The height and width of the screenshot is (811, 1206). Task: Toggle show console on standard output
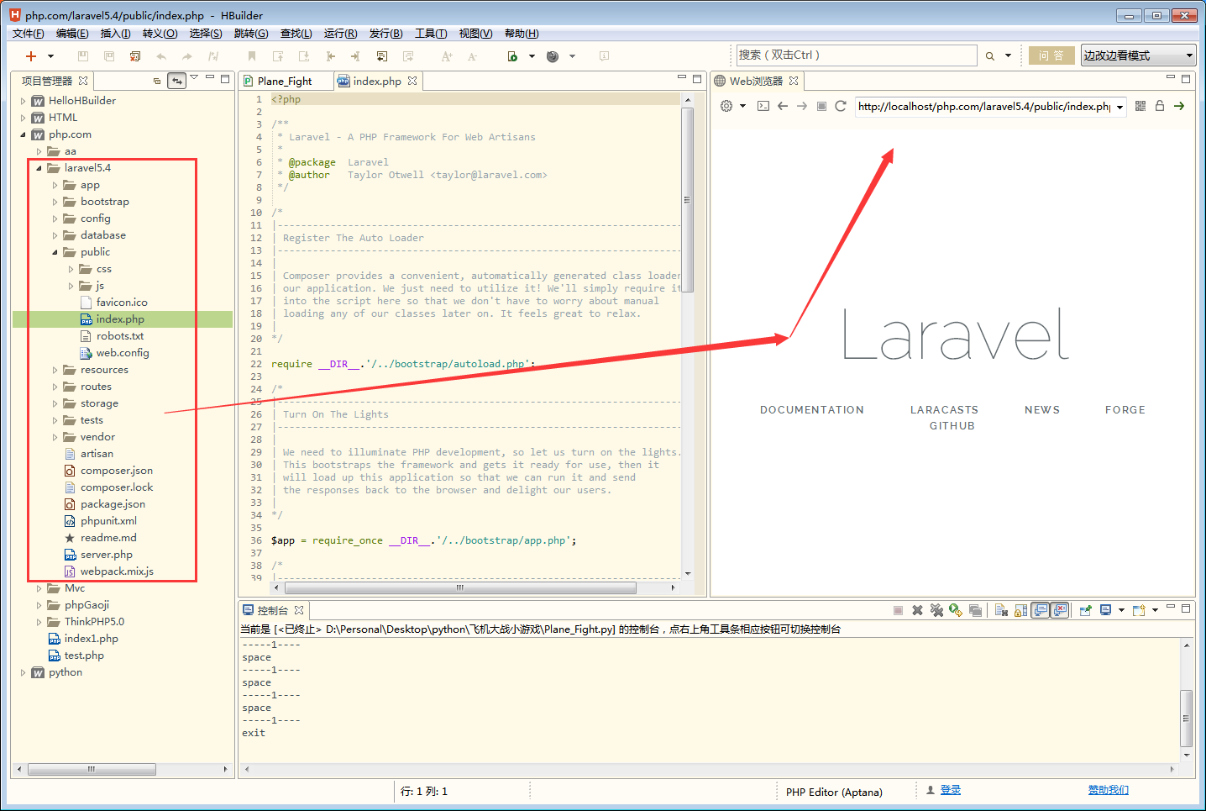tap(1041, 610)
